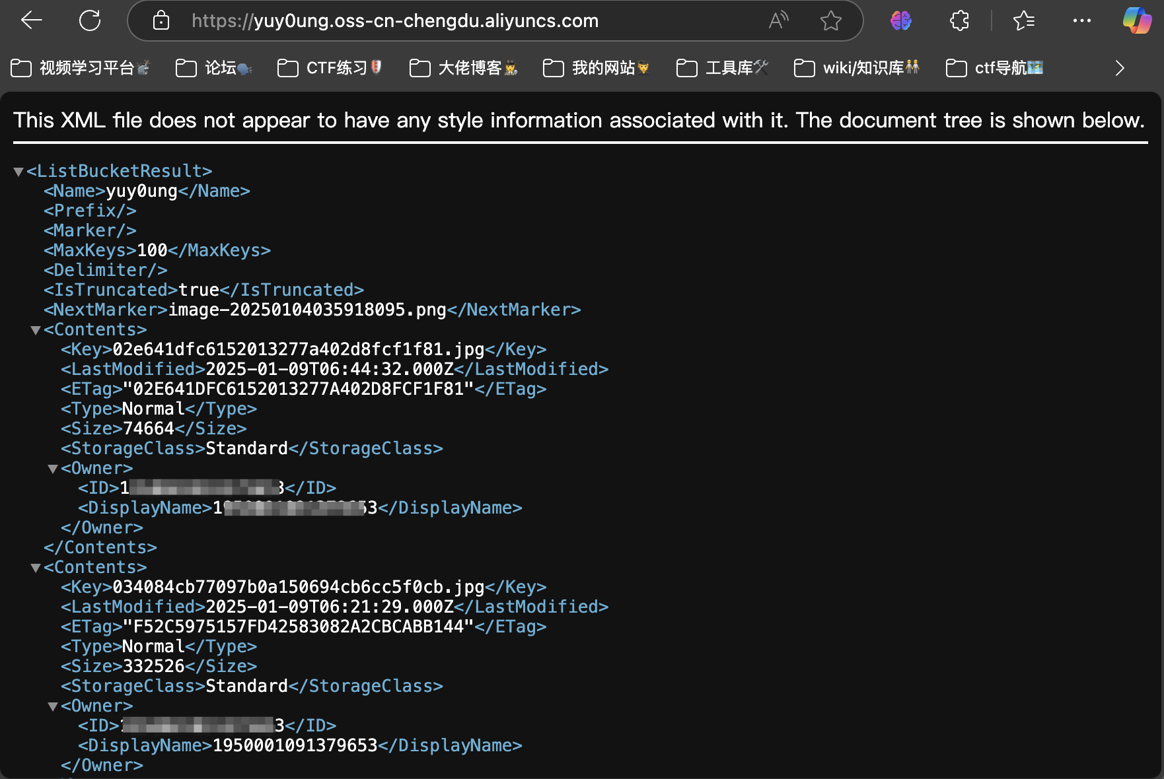Launch Copilot from toolbar

coord(1136,21)
